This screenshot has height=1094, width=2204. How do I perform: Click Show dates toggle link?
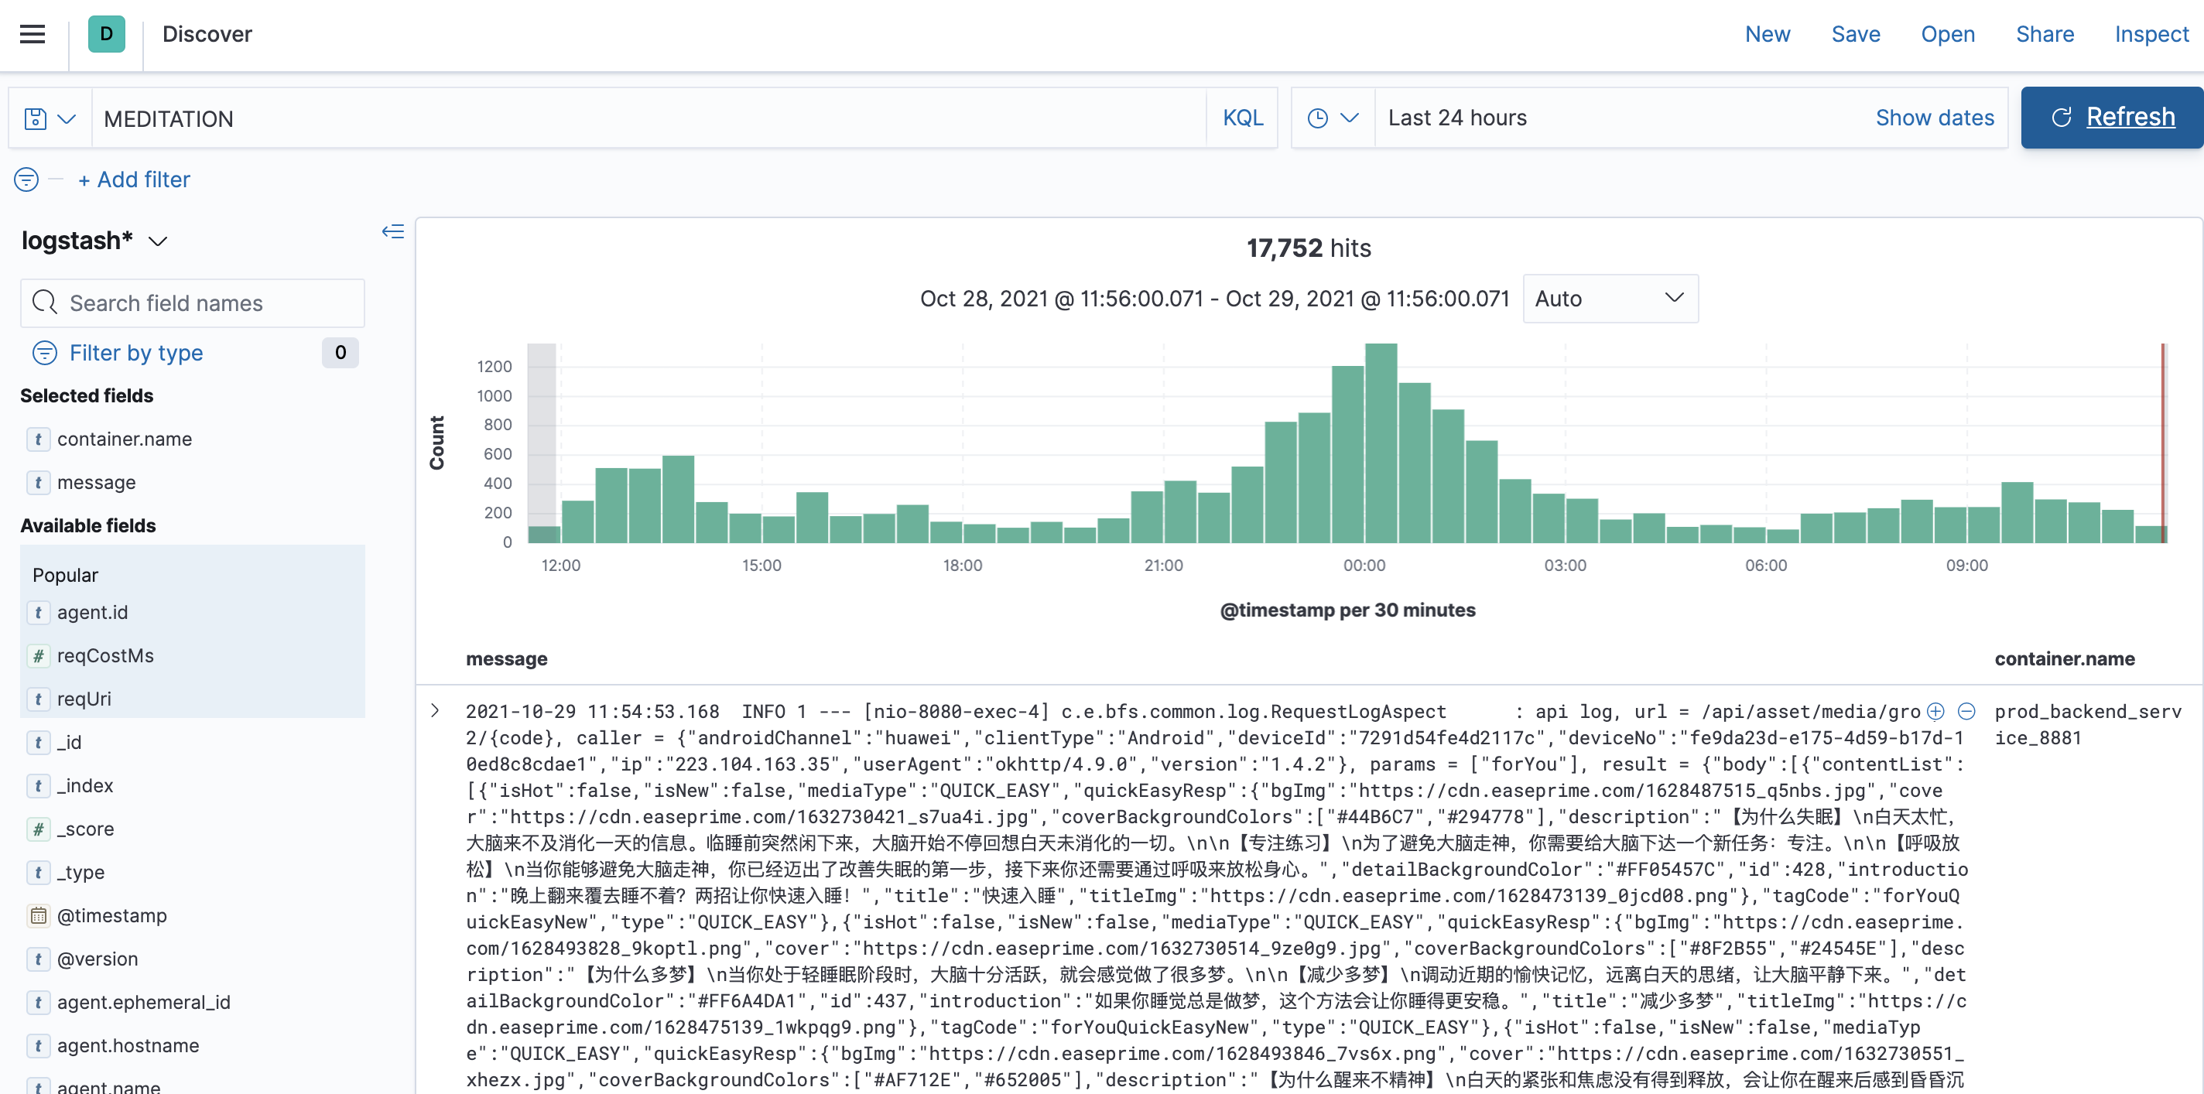pyautogui.click(x=1934, y=118)
